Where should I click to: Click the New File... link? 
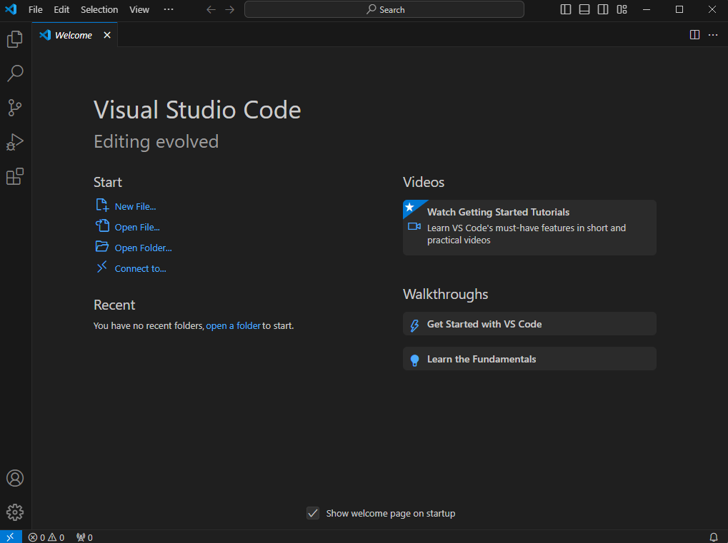[x=135, y=207]
